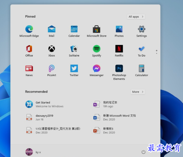Open the News app
183x157 pixels.
pos(29,71)
